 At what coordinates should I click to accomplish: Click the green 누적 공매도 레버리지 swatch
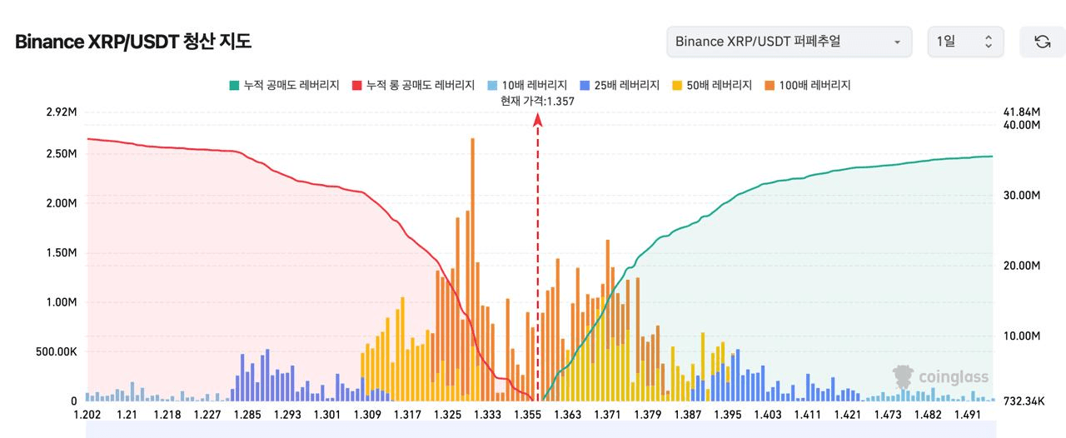pyautogui.click(x=233, y=85)
